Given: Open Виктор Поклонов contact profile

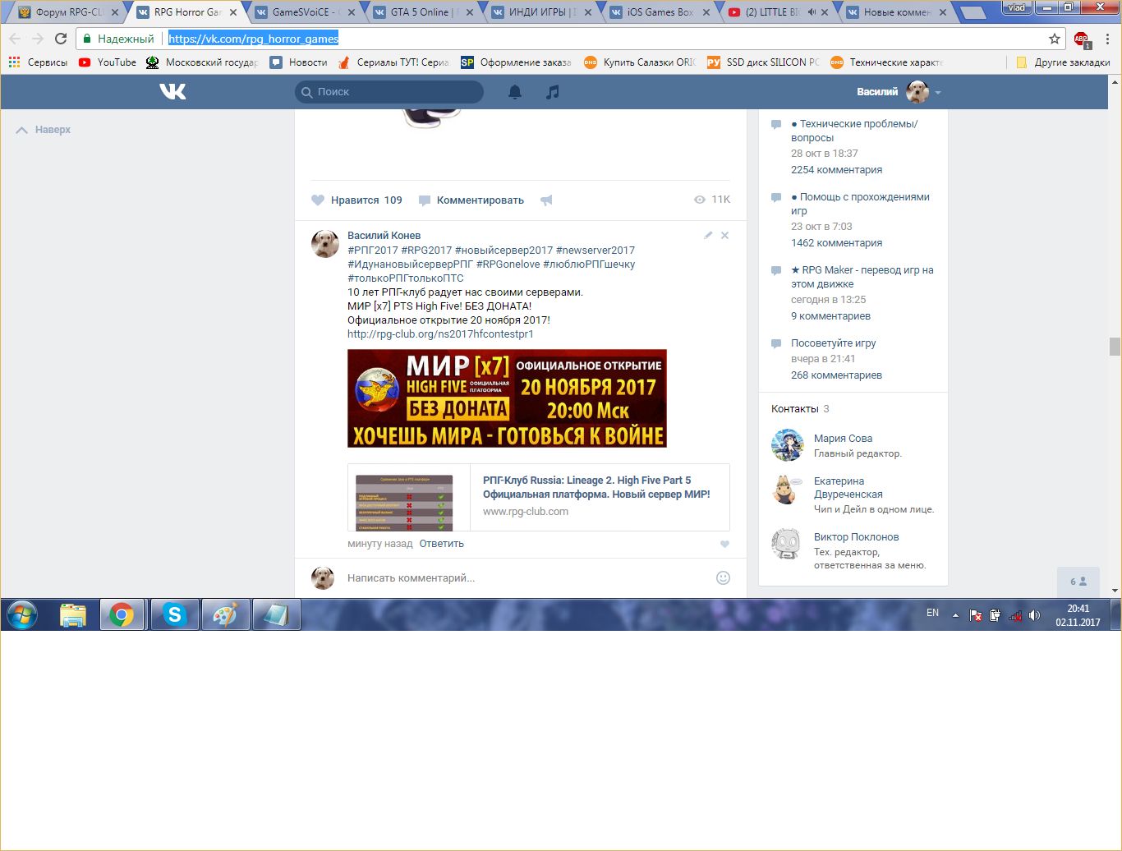Looking at the screenshot, I should click(856, 537).
